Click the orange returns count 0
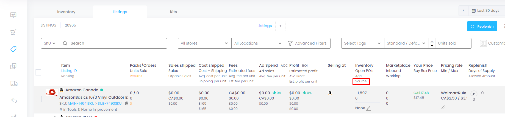The height and width of the screenshot is (117, 505). pyautogui.click(x=131, y=103)
